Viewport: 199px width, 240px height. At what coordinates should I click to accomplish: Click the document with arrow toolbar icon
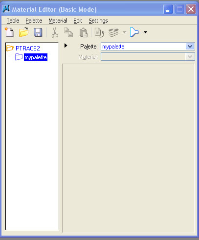pyautogui.click(x=99, y=32)
